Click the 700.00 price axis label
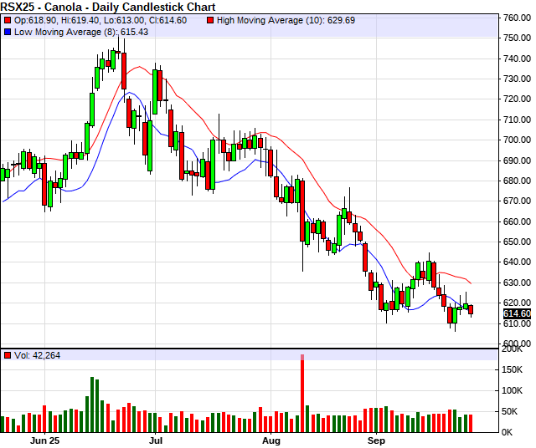 tap(517, 140)
